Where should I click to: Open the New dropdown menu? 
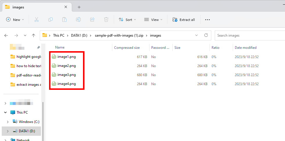click(15, 19)
